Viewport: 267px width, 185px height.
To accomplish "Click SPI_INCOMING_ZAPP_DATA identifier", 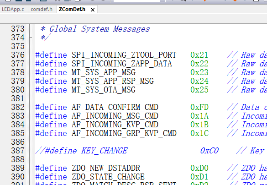I will coord(121,64).
